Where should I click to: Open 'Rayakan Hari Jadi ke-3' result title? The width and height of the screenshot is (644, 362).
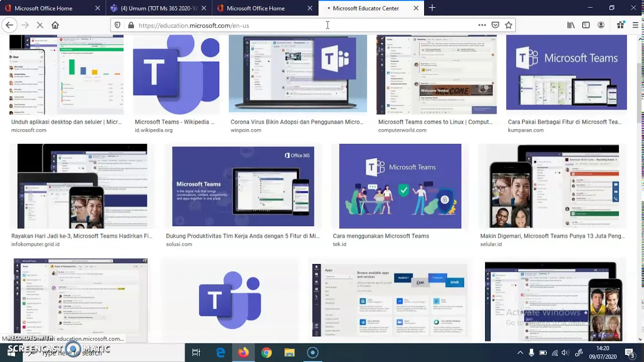click(x=82, y=236)
